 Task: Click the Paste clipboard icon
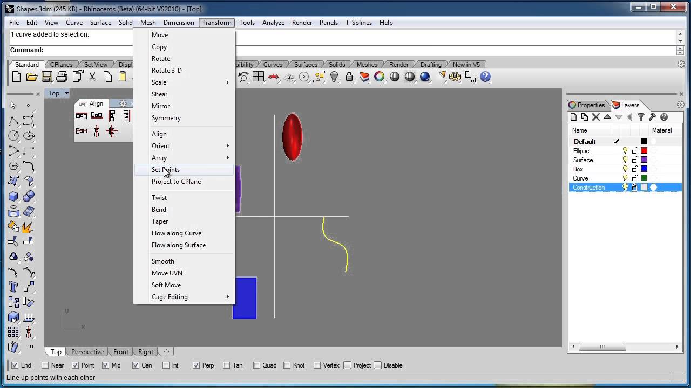(123, 77)
